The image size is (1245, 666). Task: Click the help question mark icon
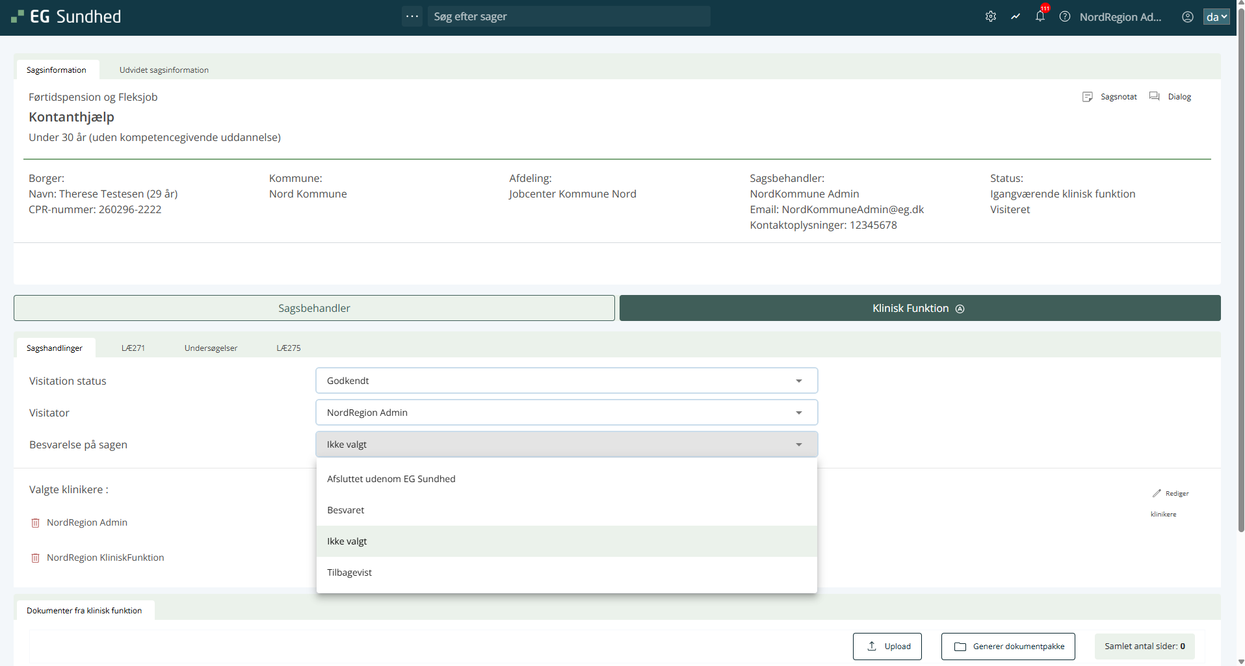click(1064, 17)
